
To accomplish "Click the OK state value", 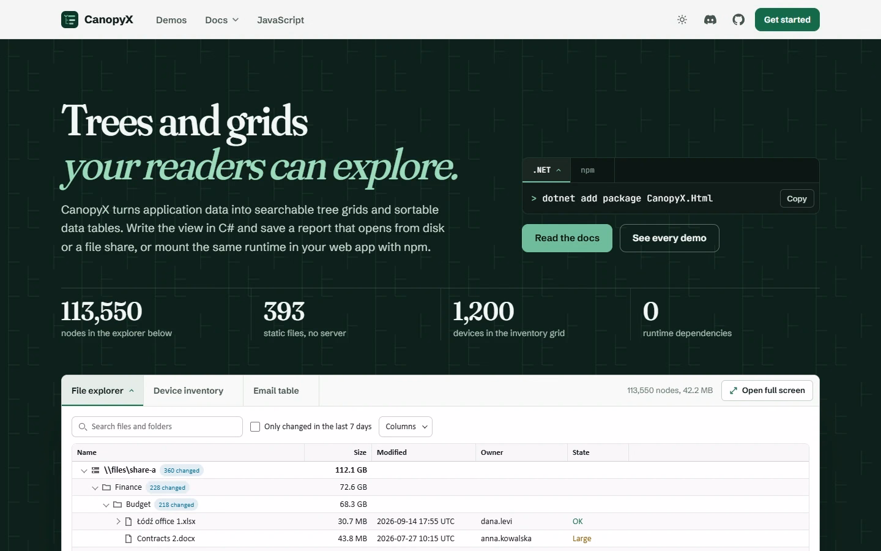I will [578, 522].
